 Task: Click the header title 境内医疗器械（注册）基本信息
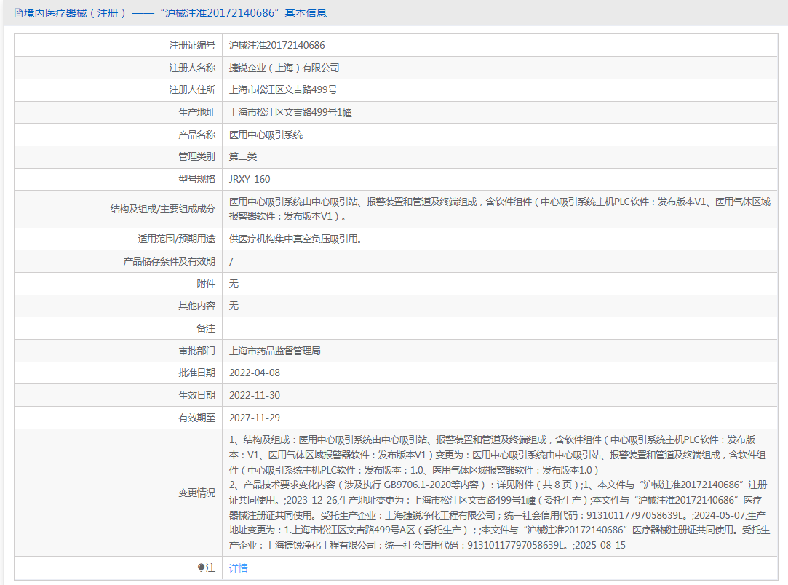175,13
